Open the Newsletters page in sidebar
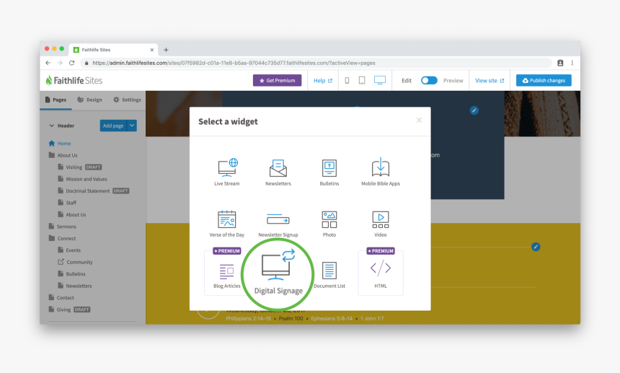Viewport: 620px width, 373px height. click(75, 286)
